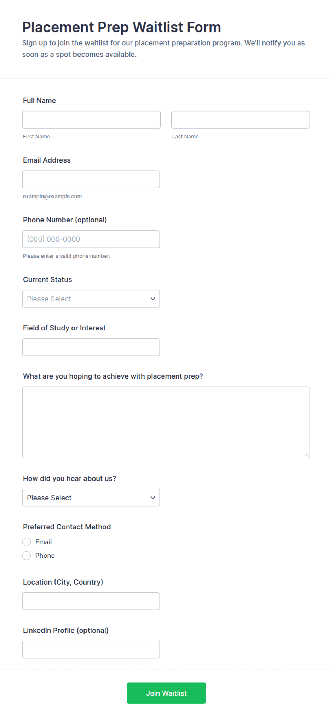Click the First Name input field

pos(91,120)
